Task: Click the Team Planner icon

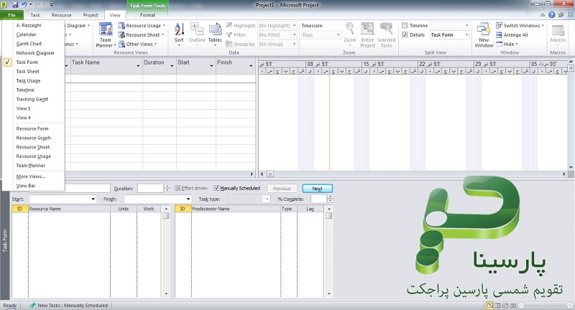Action: 106,29
